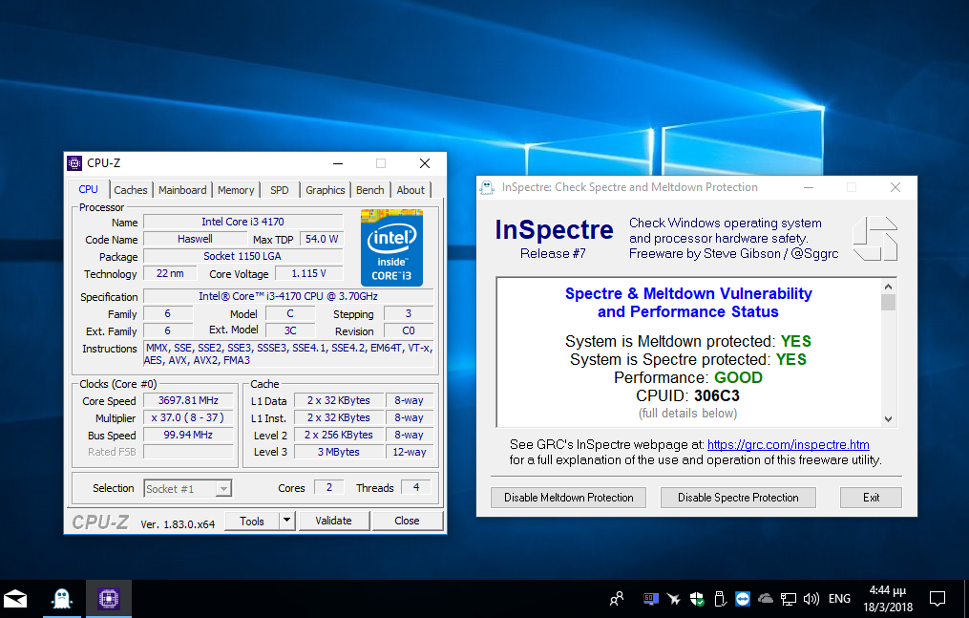
Task: Open the About tab in CPU-Z
Action: coord(411,190)
